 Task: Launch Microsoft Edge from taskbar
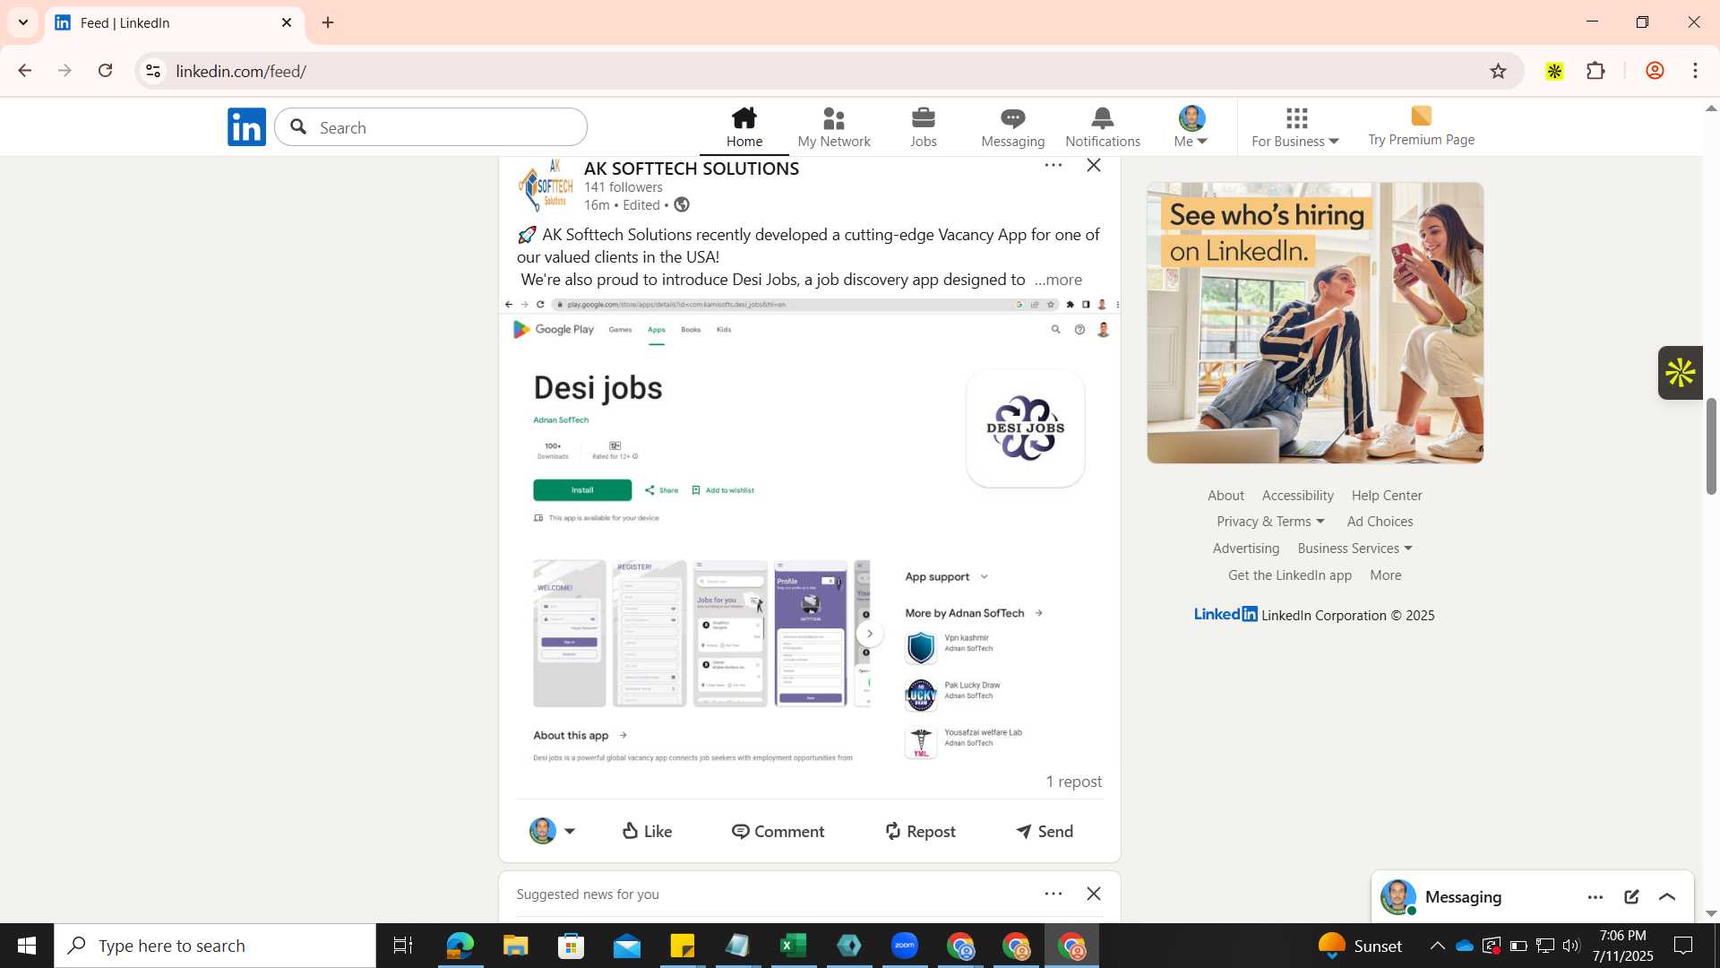[x=460, y=946]
